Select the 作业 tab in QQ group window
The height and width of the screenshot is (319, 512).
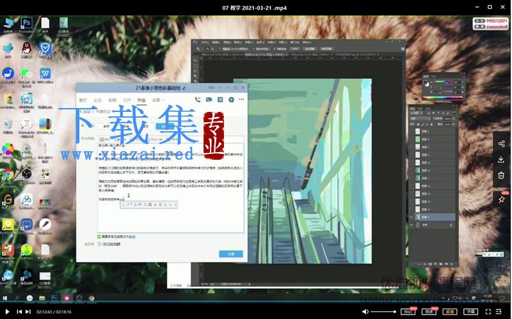pyautogui.click(x=141, y=100)
